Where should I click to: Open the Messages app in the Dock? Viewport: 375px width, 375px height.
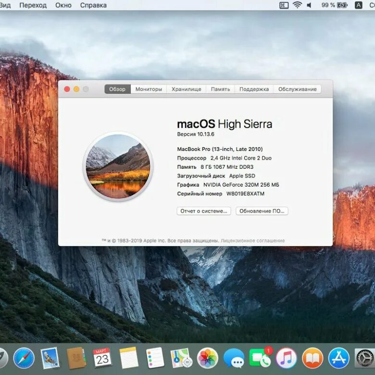click(234, 358)
